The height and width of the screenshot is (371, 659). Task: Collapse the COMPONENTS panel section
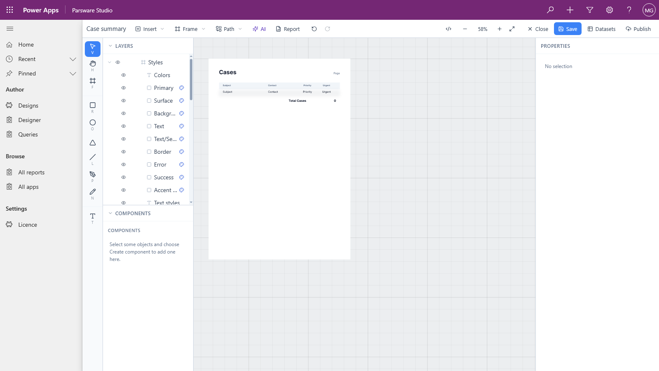[110, 214]
